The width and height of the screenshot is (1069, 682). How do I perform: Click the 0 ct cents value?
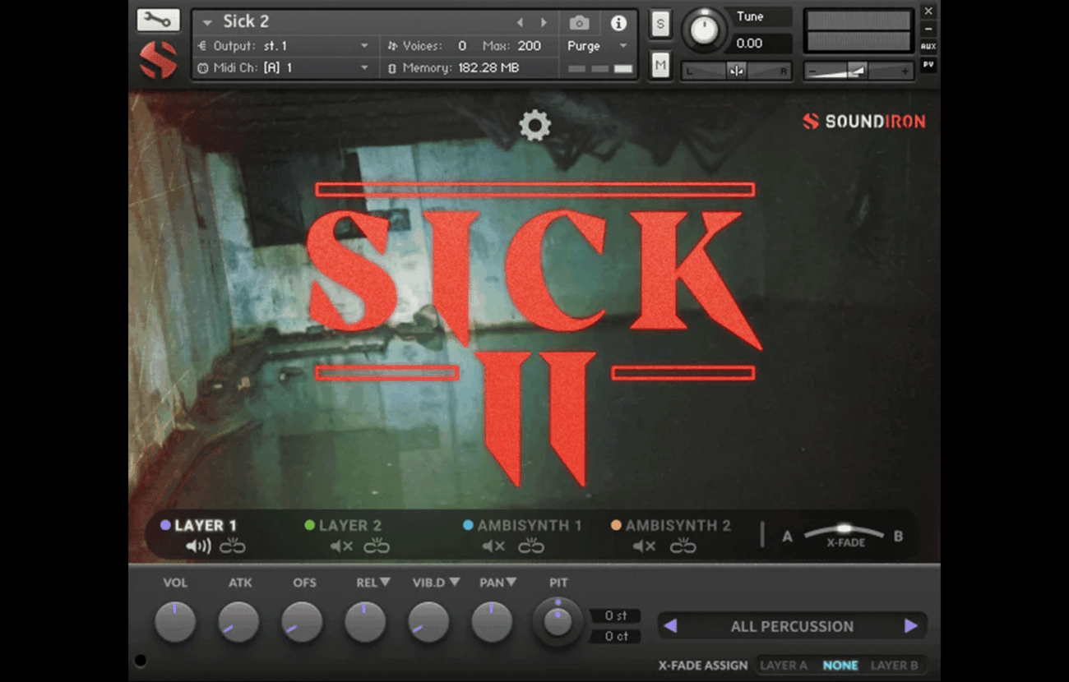(x=616, y=636)
